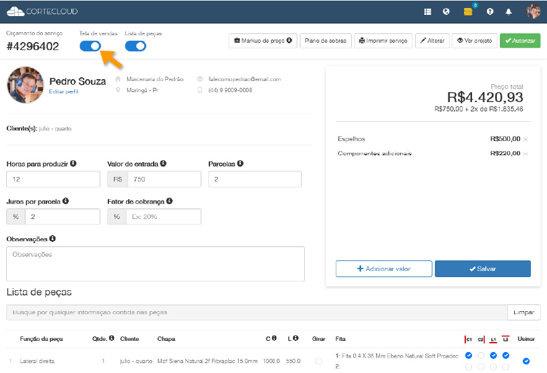Open the yellow credits icon in header

pos(468,12)
